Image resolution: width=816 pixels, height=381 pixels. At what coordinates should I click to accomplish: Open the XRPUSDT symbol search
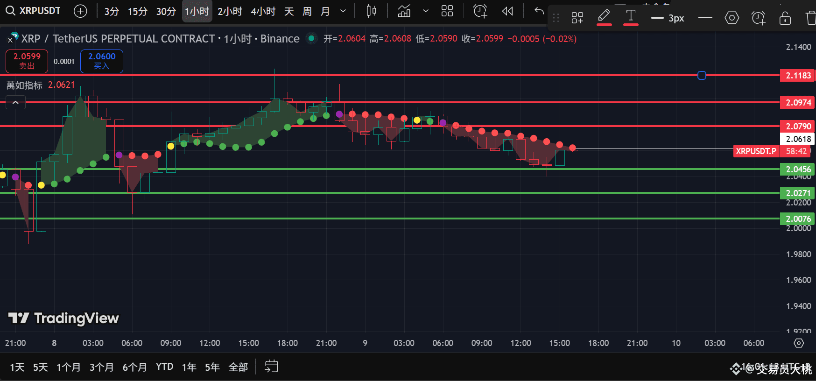click(34, 11)
